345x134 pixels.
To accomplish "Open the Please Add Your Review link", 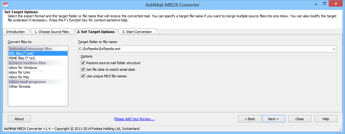I will click(134, 119).
